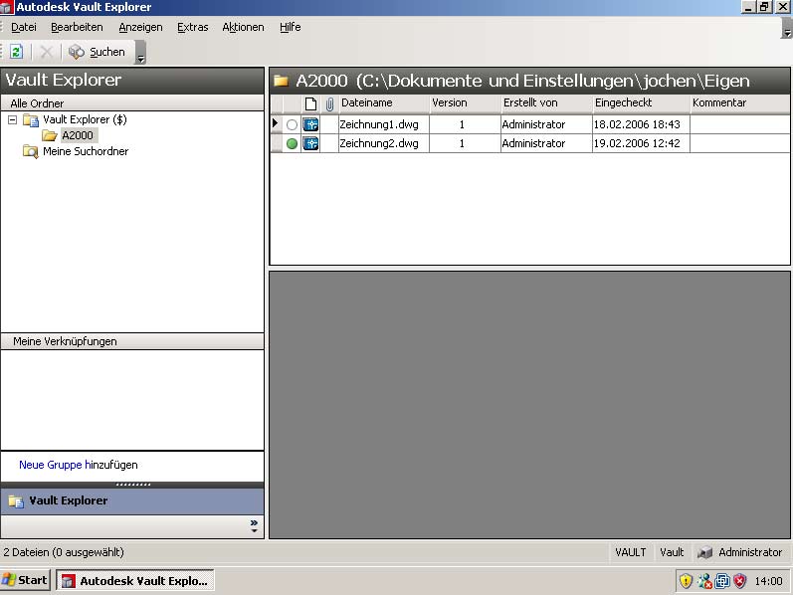793x595 pixels.
Task: Select the A2000 folder in the tree
Action: (x=78, y=135)
